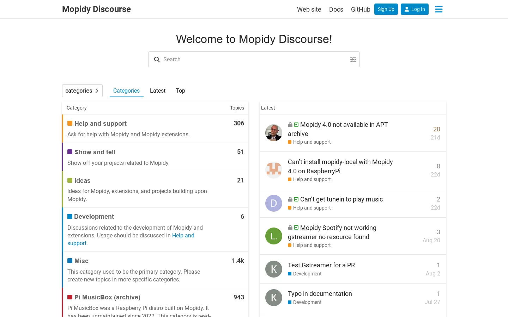Open the L avatar on Spotify topic
Screen dimensions: 508x317
point(274,236)
